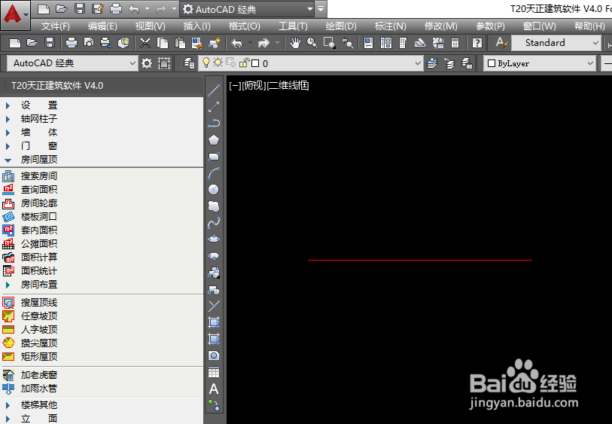Click the Redo arrow in standard toolbar
This screenshot has height=424, width=612.
(x=264, y=43)
